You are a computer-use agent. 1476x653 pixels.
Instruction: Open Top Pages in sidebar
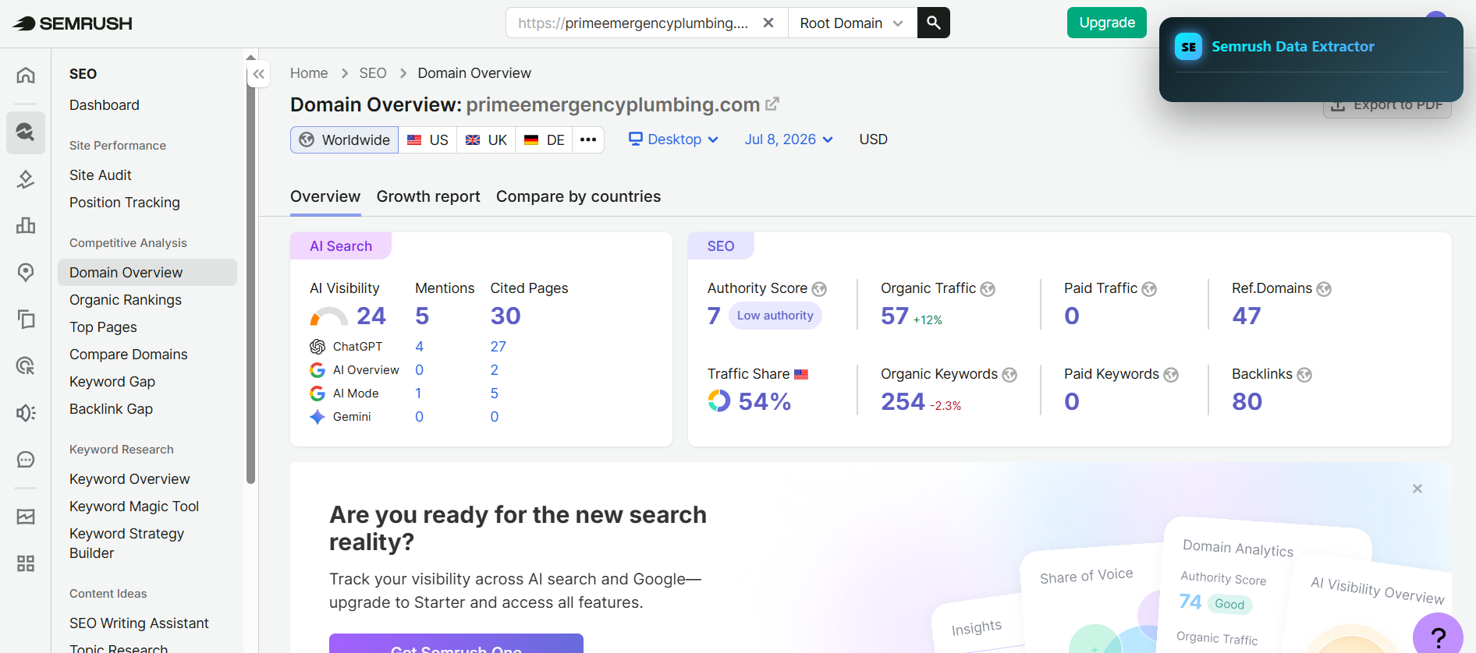pos(103,327)
